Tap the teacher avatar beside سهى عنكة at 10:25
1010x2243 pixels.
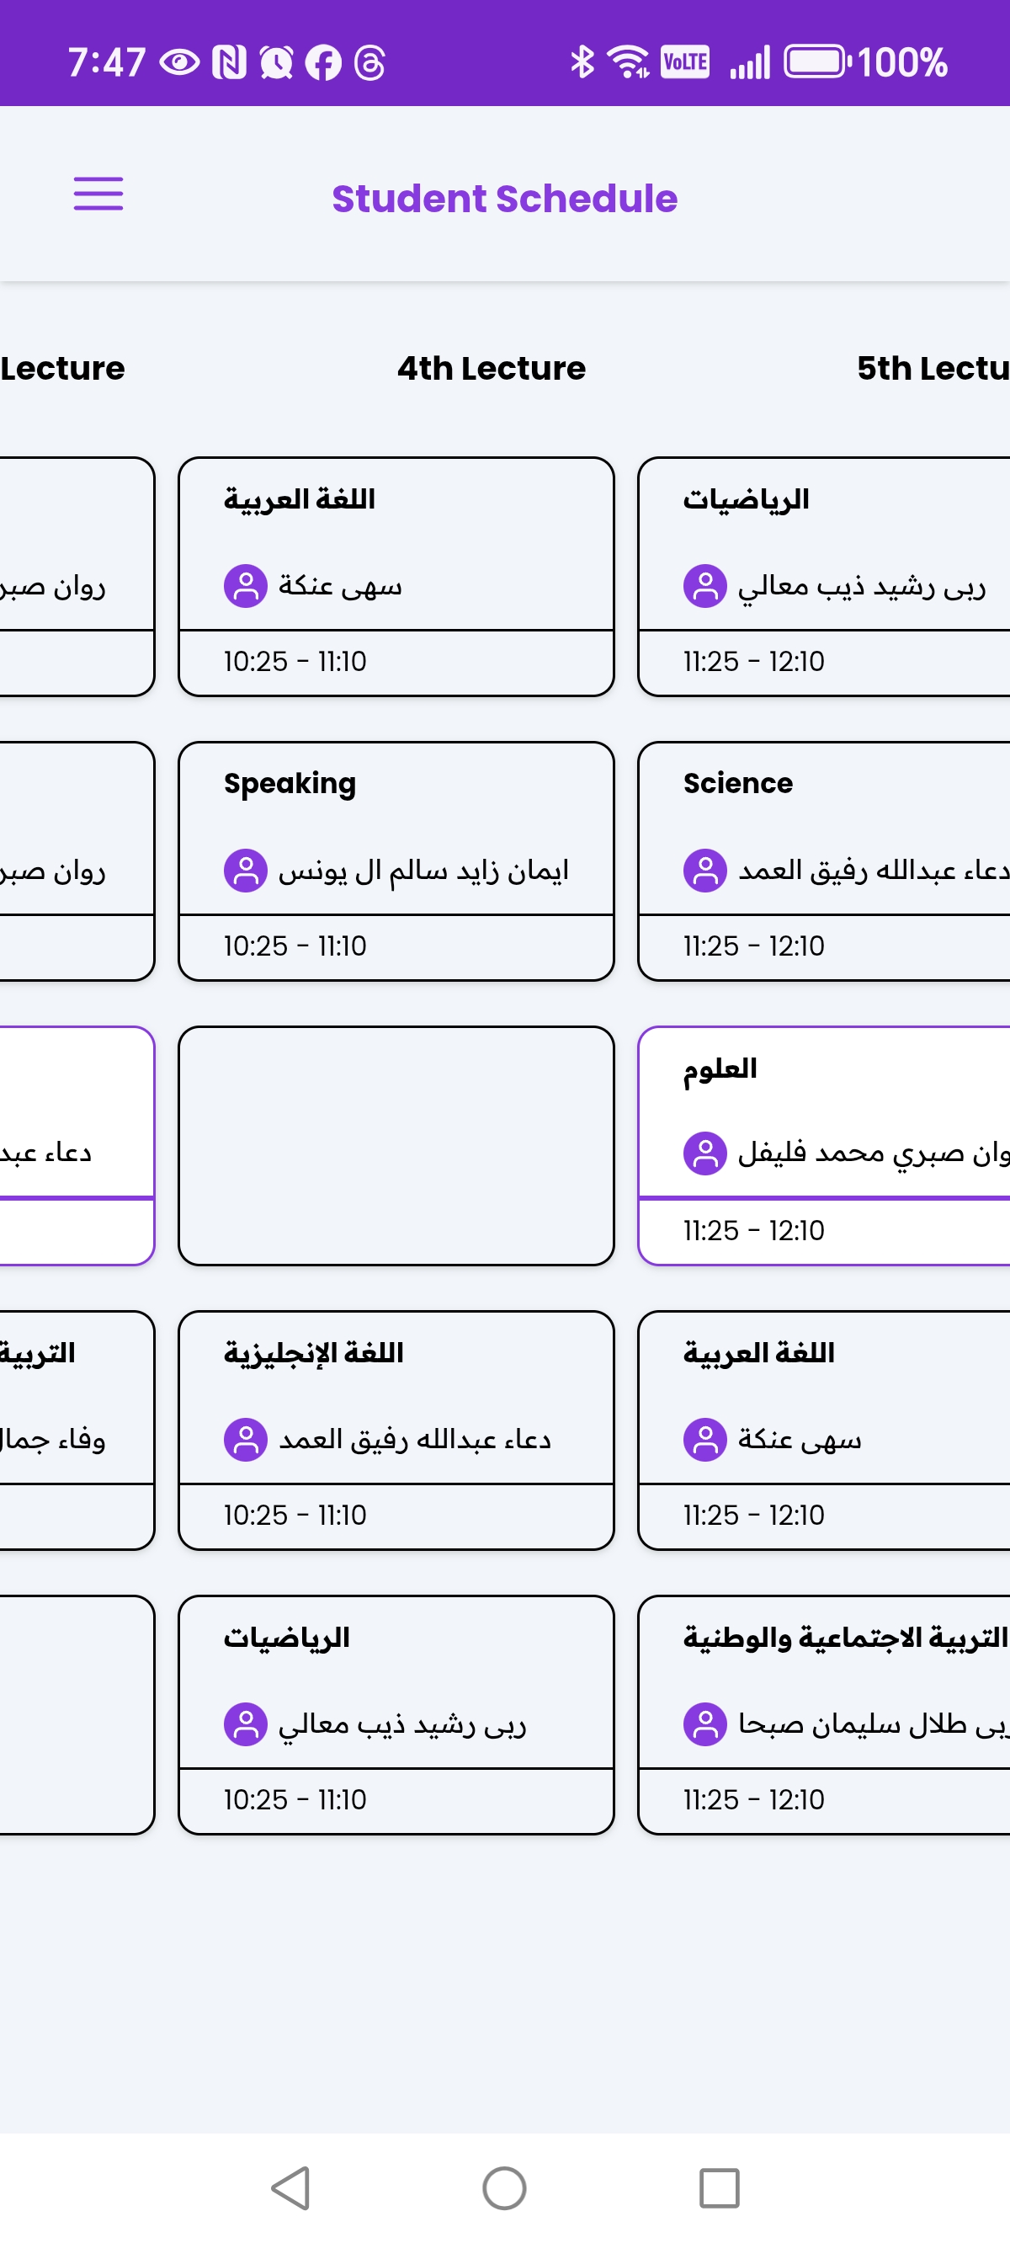click(246, 586)
